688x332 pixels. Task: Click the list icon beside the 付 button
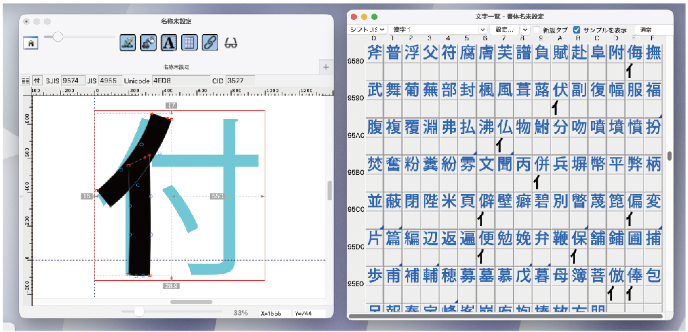[x=25, y=80]
